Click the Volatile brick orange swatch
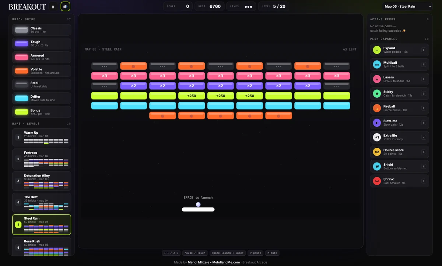Screen dimensions: 442x266 point(21,71)
